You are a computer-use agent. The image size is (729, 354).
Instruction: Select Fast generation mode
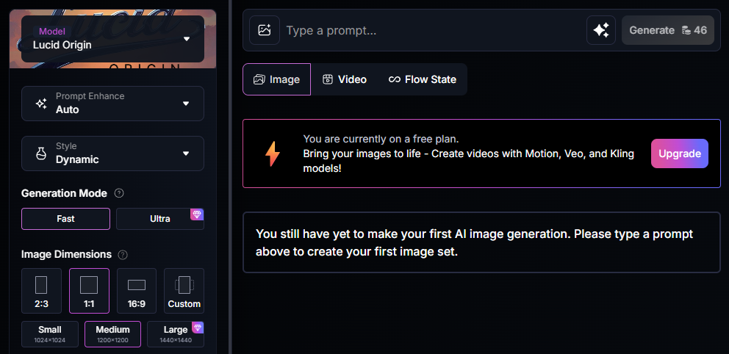click(x=65, y=219)
